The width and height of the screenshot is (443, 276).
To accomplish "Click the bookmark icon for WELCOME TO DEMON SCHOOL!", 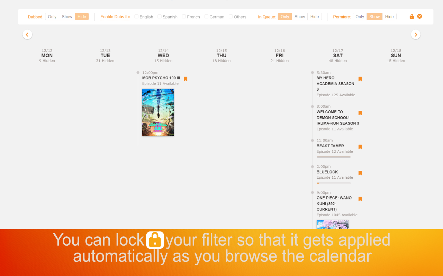I will [x=360, y=113].
